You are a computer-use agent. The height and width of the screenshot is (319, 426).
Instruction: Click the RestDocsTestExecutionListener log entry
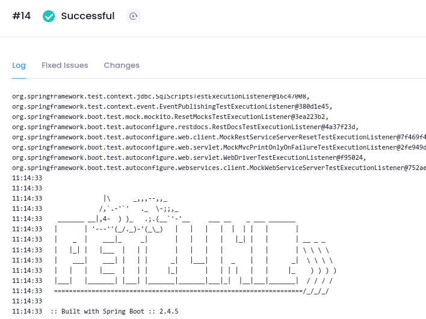[x=185, y=127]
